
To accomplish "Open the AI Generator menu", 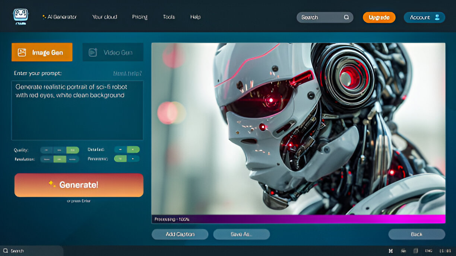I will tap(60, 17).
